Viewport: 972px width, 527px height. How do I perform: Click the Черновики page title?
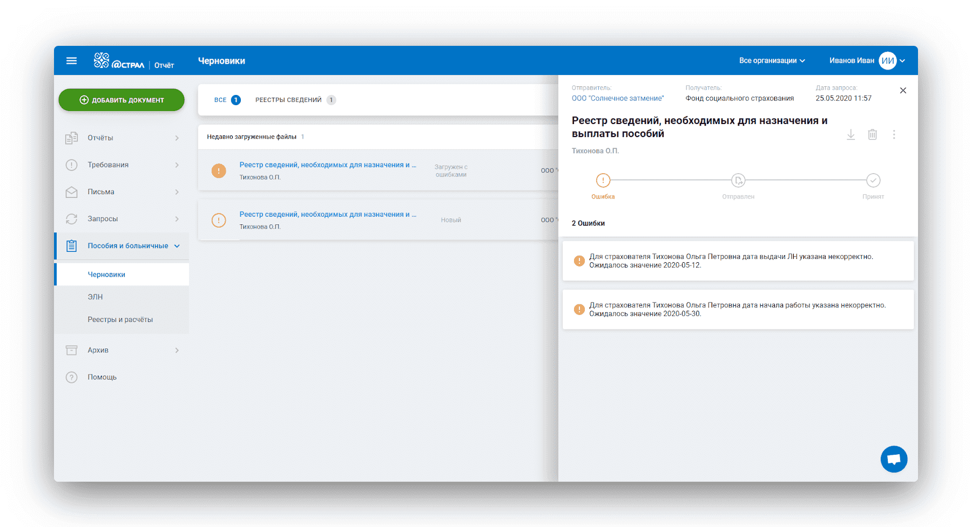pos(221,61)
